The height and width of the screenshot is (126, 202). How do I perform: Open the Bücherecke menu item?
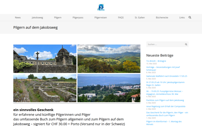click(x=162, y=17)
